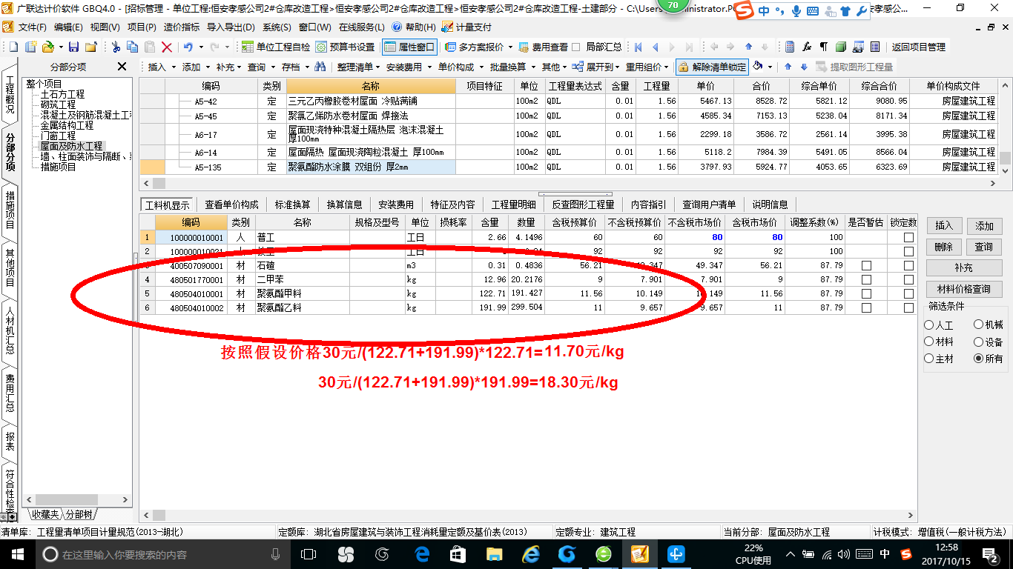The height and width of the screenshot is (569, 1013).
Task: Click the 删除 button in right panel
Action: coord(943,247)
